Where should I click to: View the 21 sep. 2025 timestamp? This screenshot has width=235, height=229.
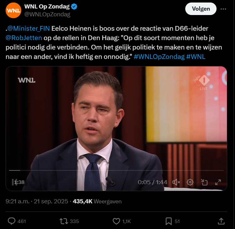pos(51,201)
